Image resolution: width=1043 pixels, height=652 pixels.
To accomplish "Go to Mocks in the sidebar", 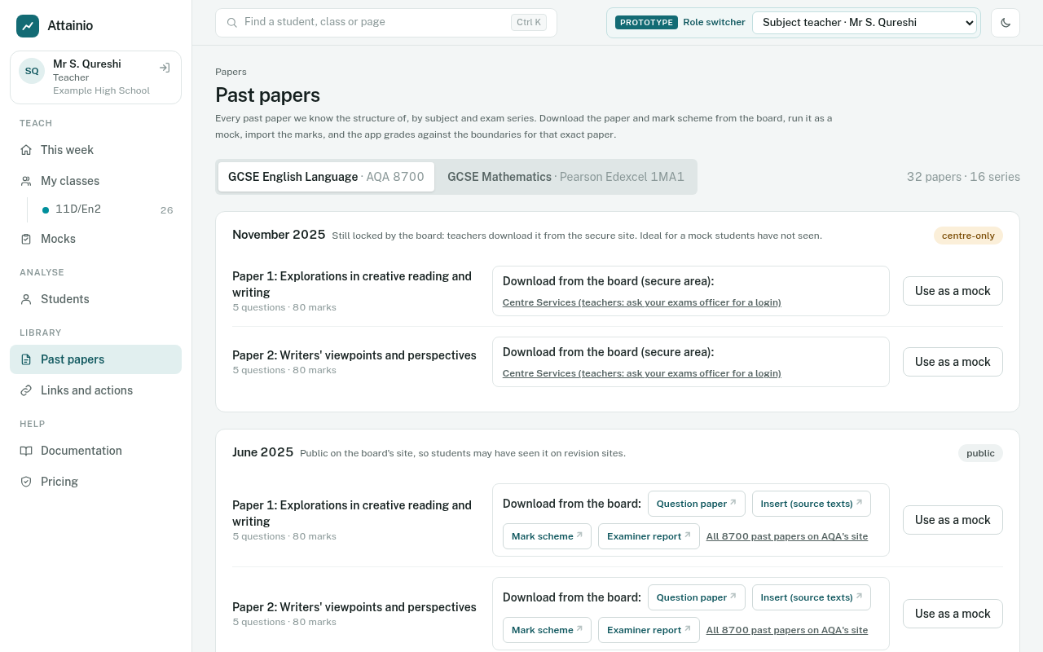I will 95,239.
